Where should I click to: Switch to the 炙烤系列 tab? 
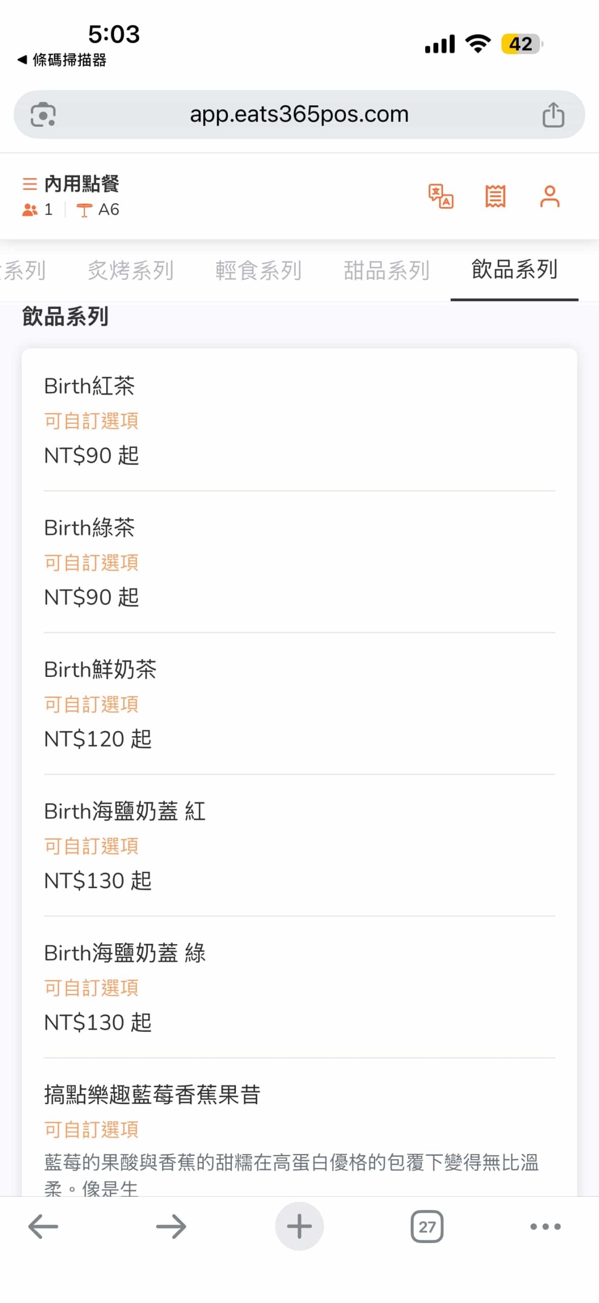pos(131,270)
